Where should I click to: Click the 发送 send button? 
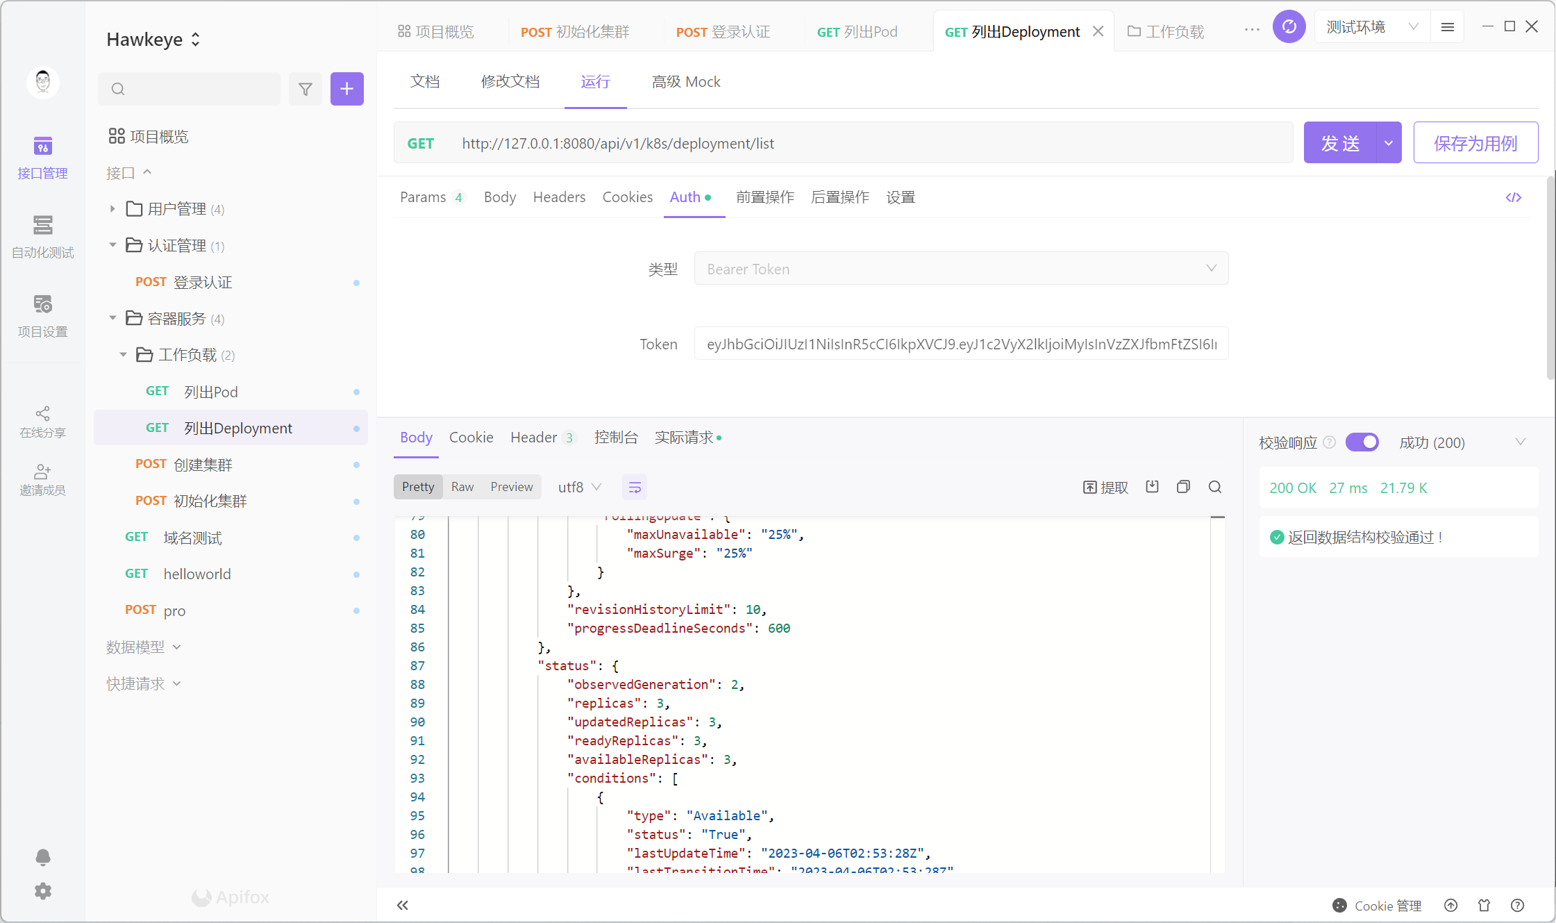click(x=1340, y=143)
